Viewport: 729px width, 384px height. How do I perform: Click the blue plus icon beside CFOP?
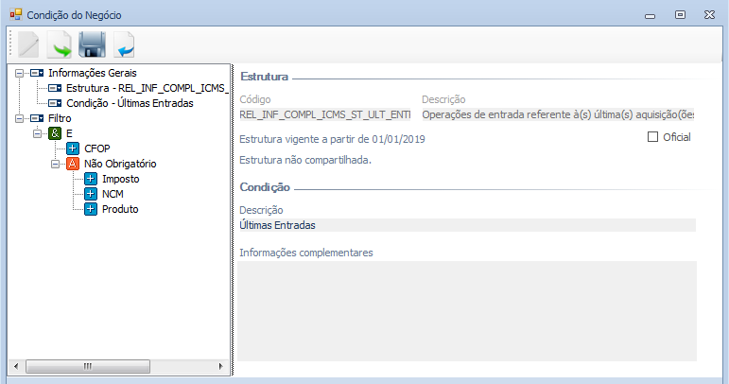pos(73,148)
